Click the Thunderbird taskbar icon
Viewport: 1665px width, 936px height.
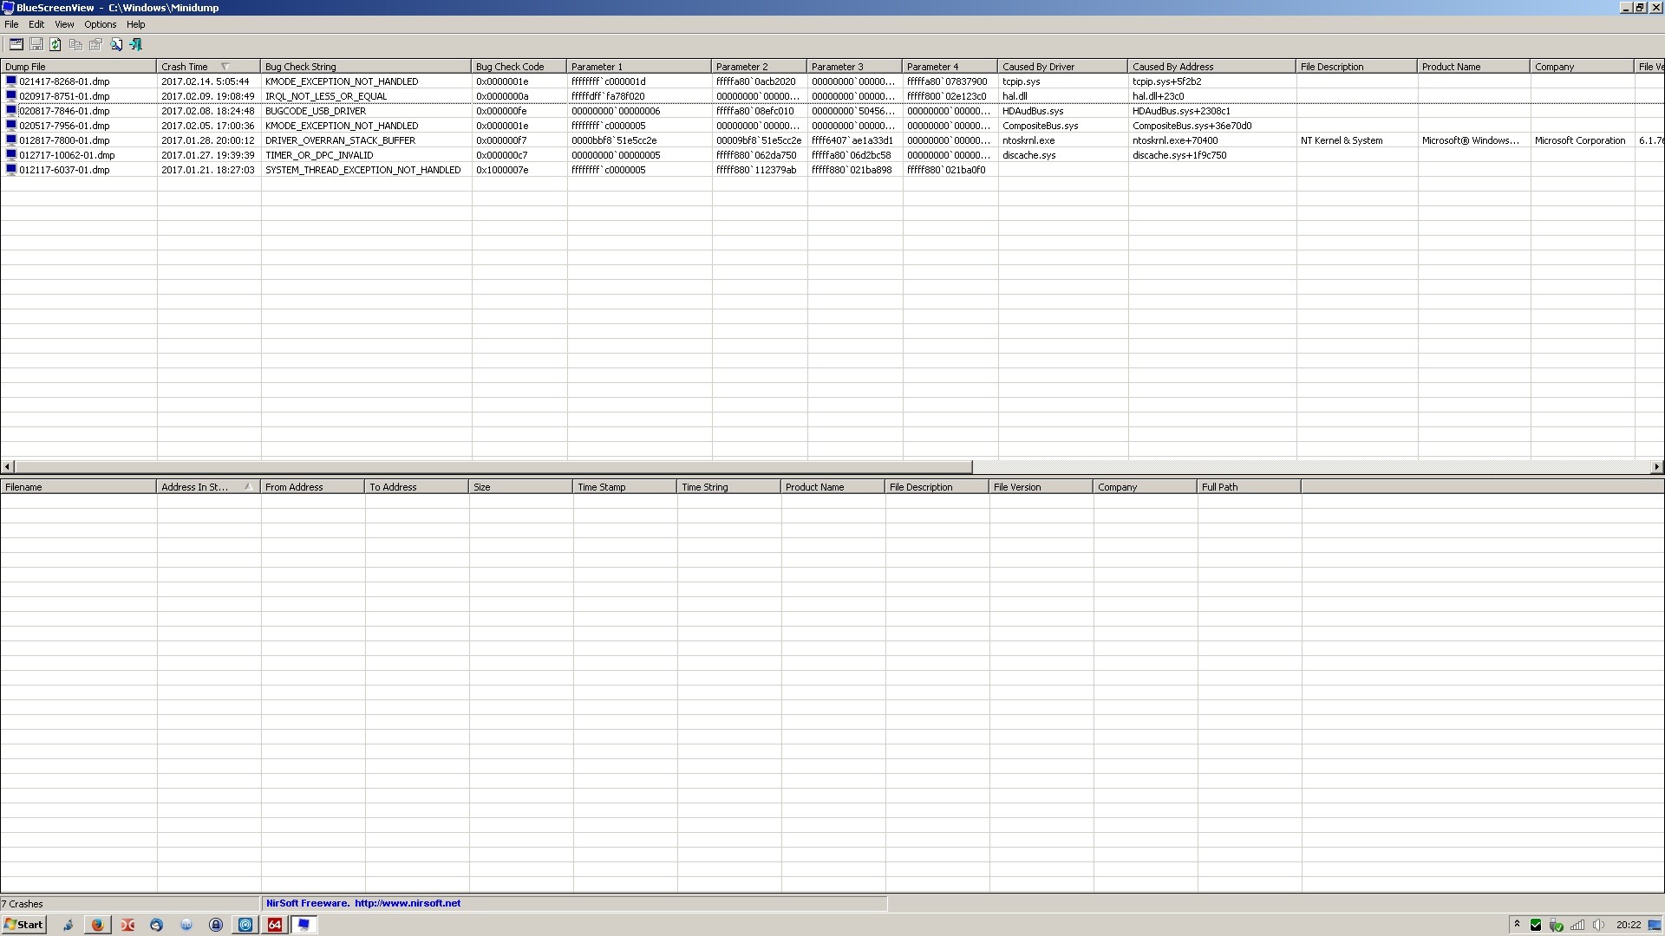156,925
